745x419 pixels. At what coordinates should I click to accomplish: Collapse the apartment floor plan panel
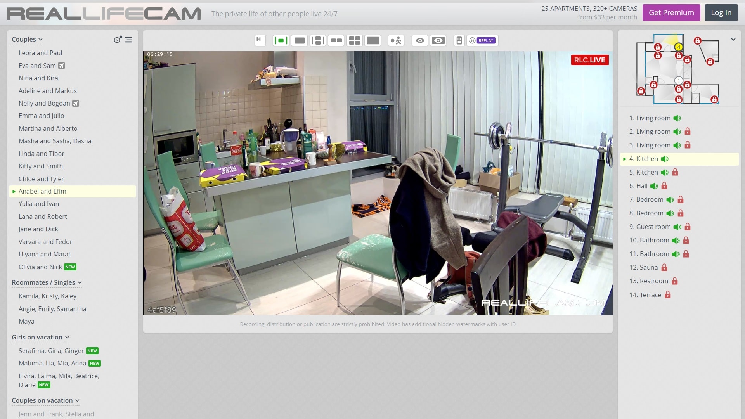[x=733, y=39]
